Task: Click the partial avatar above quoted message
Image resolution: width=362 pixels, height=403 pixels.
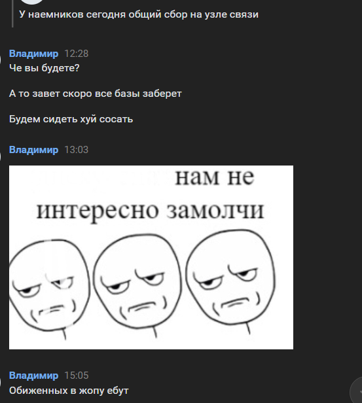Action: [x=31, y=2]
